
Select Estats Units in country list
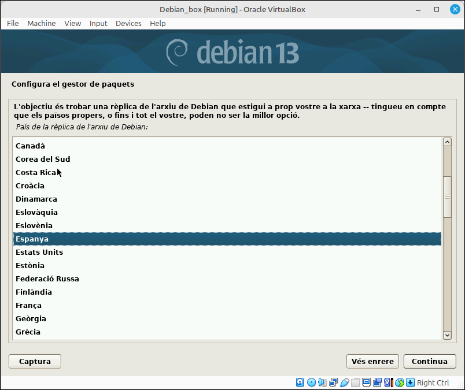click(x=227, y=252)
